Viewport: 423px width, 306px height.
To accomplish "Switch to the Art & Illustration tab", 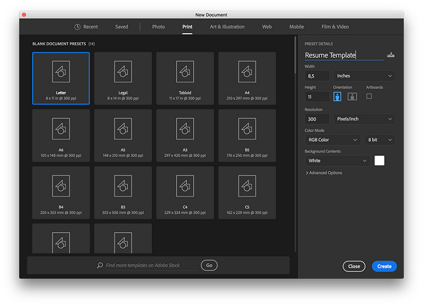I will 227,27.
